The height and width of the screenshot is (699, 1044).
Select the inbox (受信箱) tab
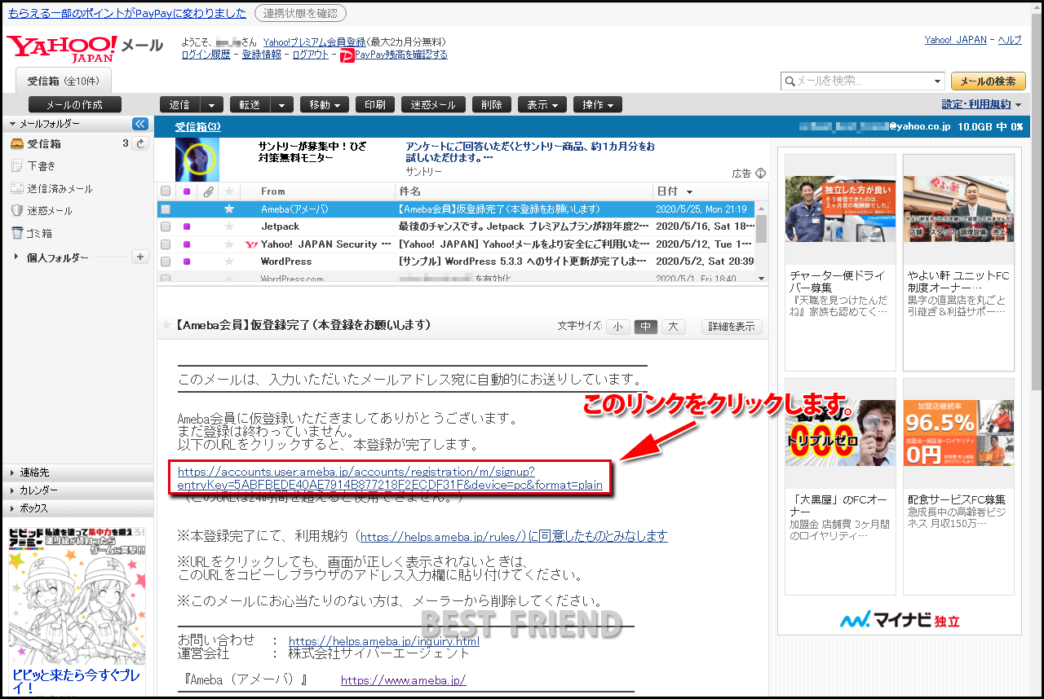click(x=63, y=81)
